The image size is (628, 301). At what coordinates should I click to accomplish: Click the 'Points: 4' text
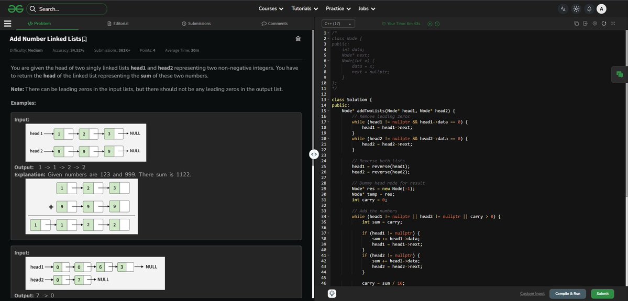[148, 50]
